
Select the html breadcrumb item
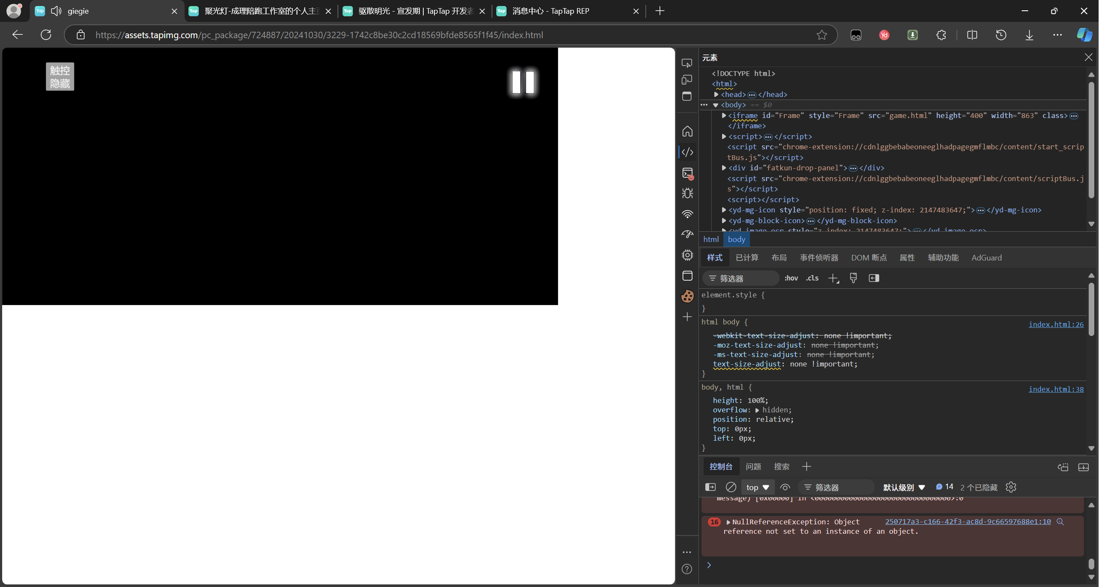click(711, 239)
